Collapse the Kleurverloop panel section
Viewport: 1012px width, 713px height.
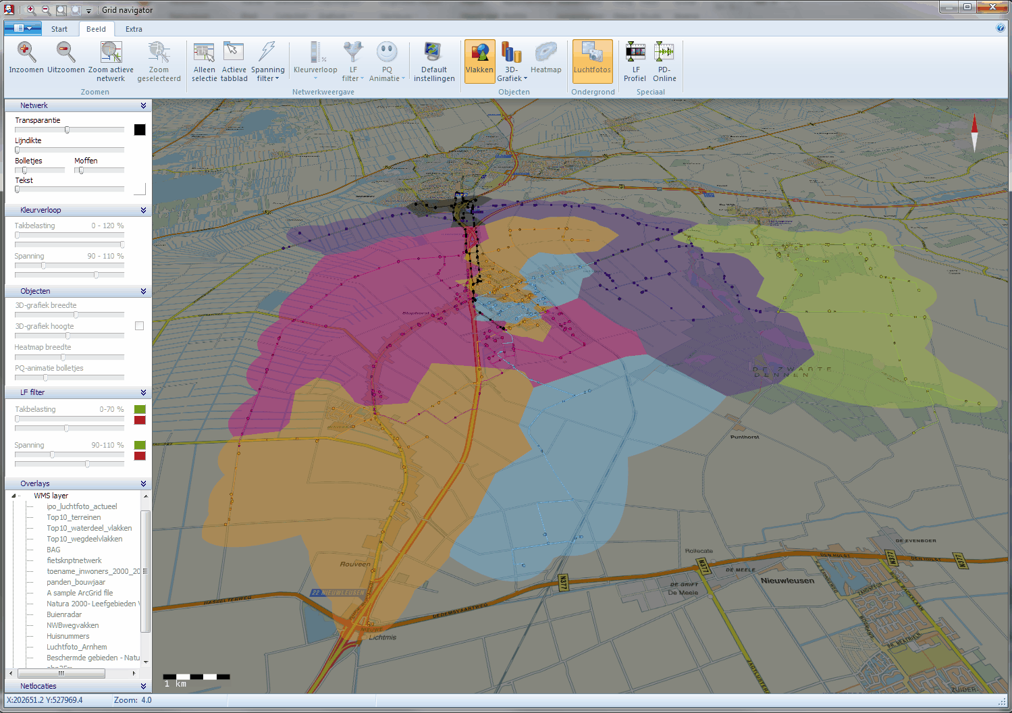[143, 211]
